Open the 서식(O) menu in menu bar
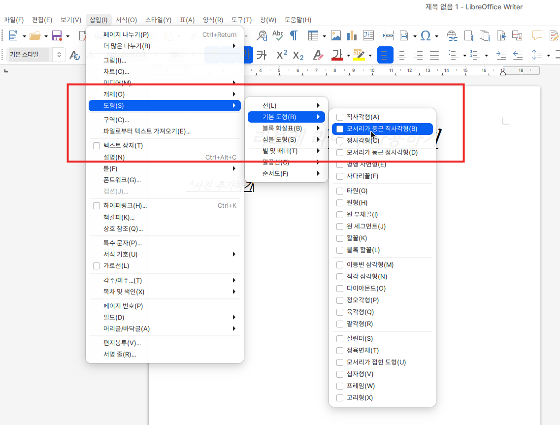This screenshot has width=560, height=425. [x=126, y=20]
